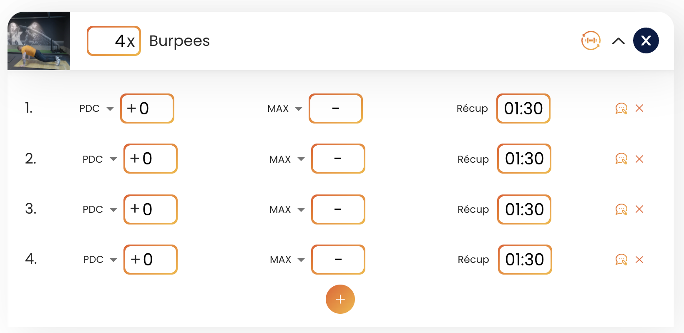Open comment icon for set 1

621,108
